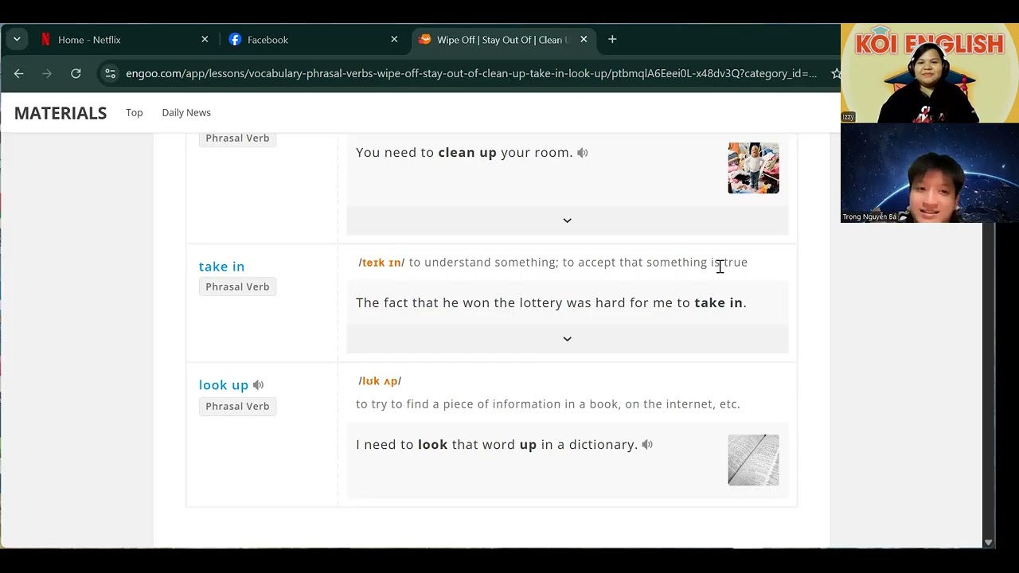The height and width of the screenshot is (573, 1019).
Task: Click the take in definition text
Action: (578, 263)
